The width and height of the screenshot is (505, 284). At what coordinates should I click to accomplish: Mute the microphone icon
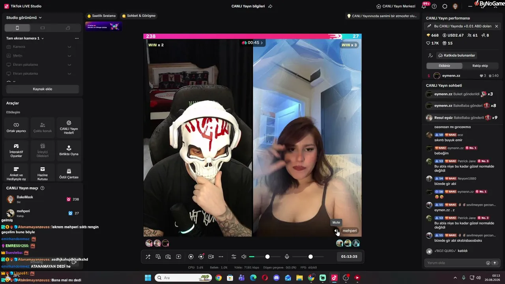287,257
